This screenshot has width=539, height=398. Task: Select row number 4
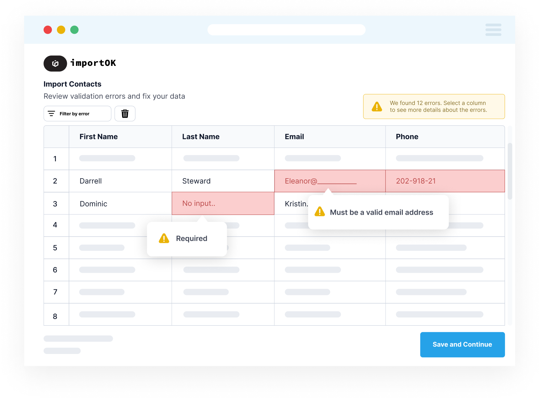(56, 225)
